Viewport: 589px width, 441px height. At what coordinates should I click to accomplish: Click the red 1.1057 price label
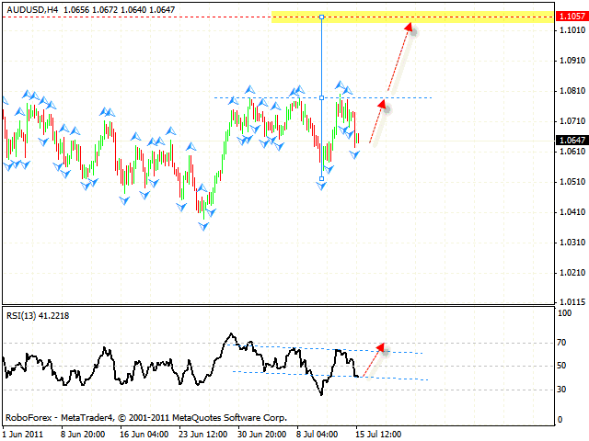click(569, 17)
